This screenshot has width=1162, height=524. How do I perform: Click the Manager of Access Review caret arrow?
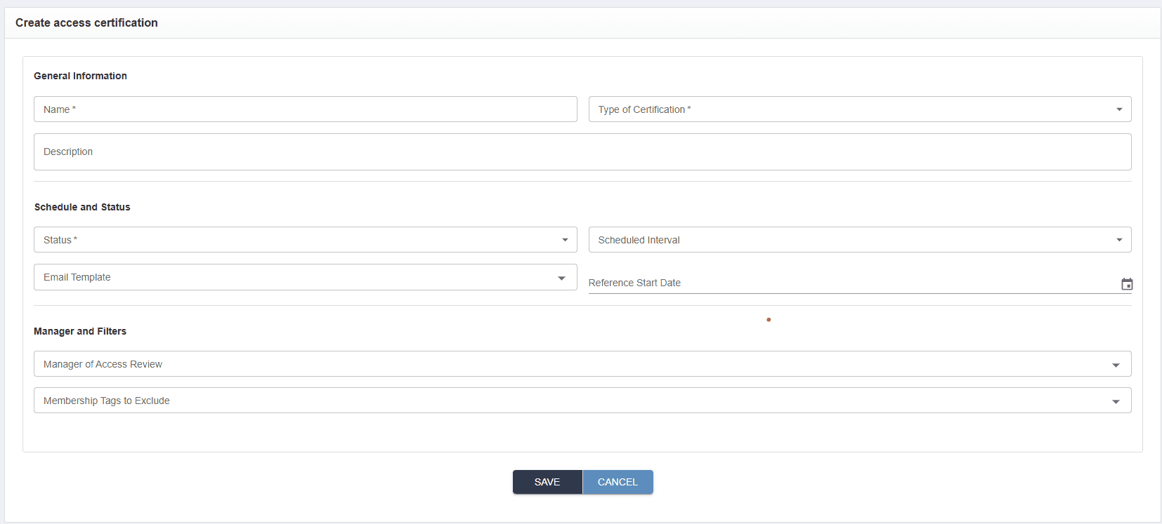(x=1116, y=365)
